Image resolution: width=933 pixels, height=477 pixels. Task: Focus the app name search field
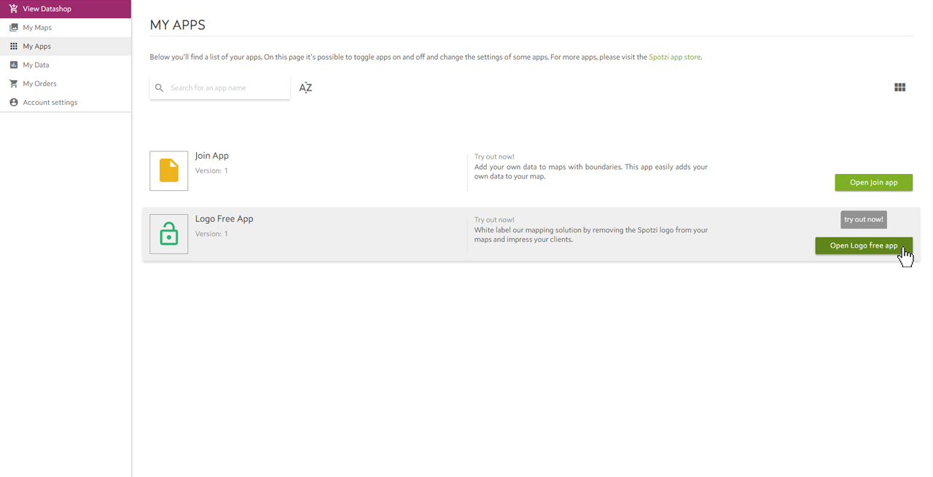pyautogui.click(x=220, y=88)
